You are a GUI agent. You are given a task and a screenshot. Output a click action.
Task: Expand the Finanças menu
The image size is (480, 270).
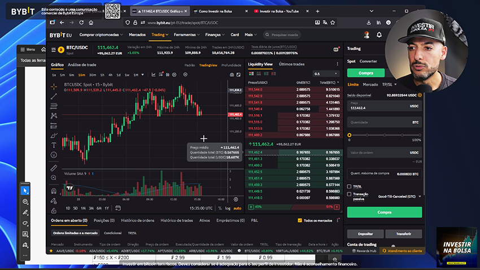click(215, 34)
